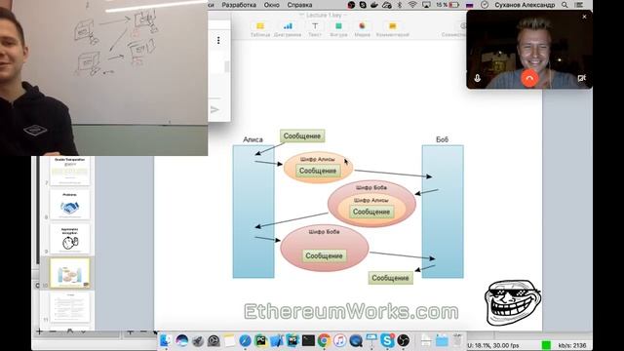Open the three-dot options menu in the chat panel

(218, 41)
